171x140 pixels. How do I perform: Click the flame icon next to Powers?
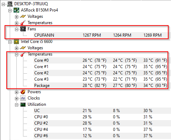pyautogui.click(x=23, y=92)
